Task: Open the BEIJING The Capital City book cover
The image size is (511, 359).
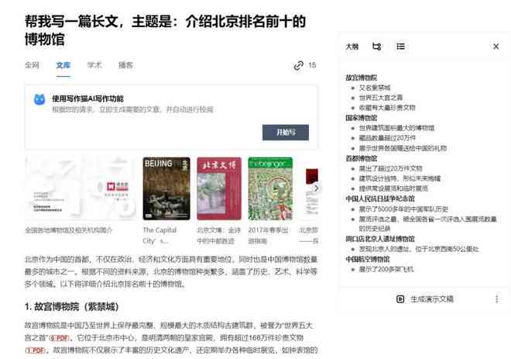Action: point(166,188)
